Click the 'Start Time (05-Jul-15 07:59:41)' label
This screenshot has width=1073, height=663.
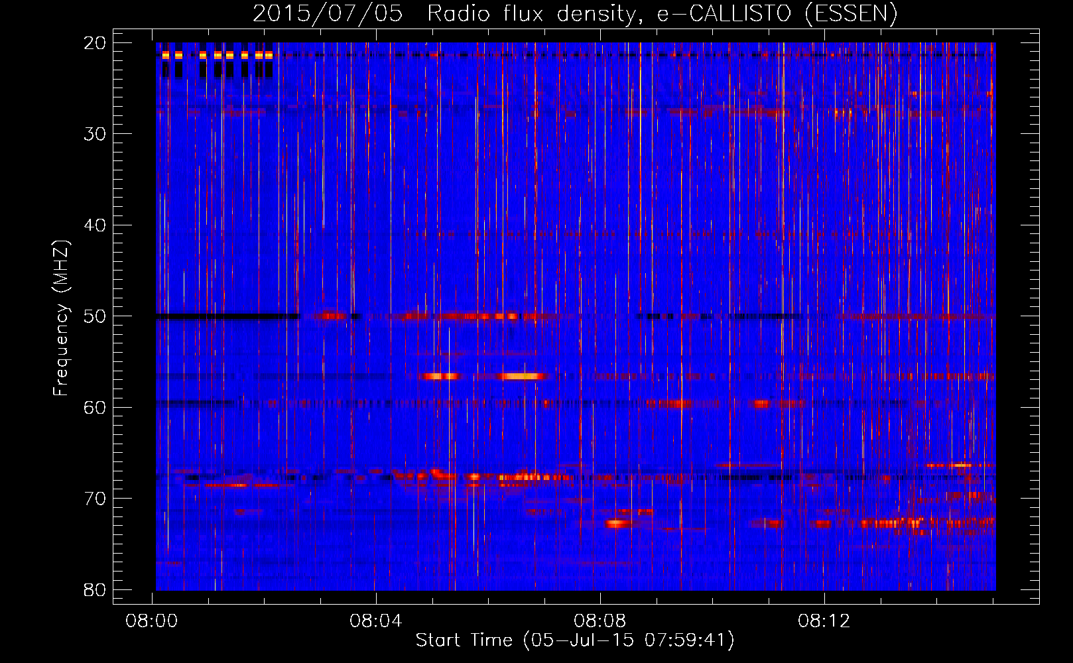click(575, 640)
